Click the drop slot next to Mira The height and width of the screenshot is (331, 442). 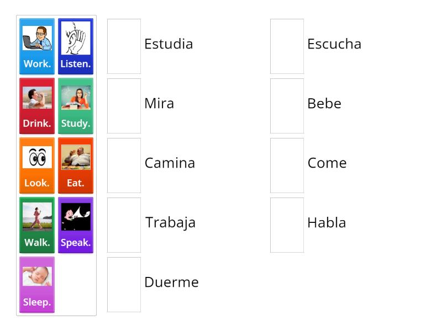point(124,106)
